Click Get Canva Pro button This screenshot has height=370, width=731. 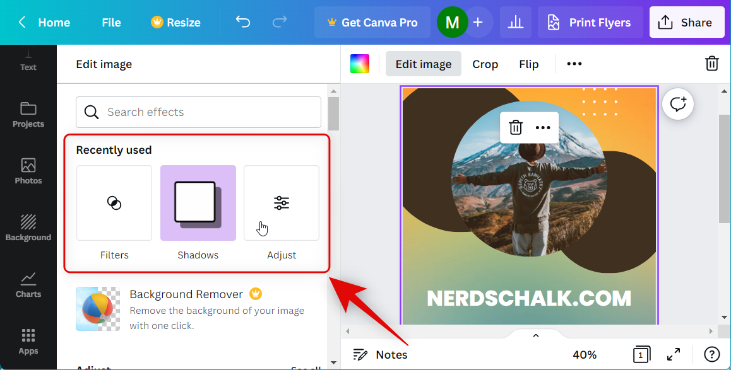tap(372, 22)
